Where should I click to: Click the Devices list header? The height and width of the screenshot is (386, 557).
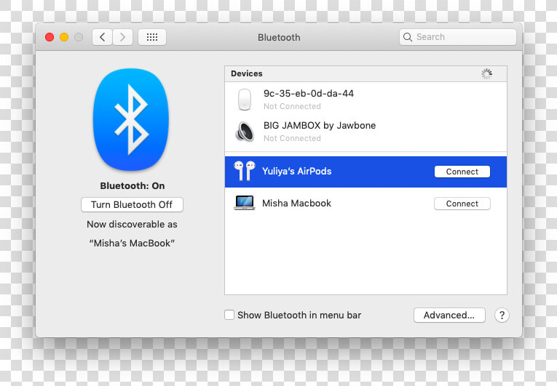pyautogui.click(x=366, y=74)
